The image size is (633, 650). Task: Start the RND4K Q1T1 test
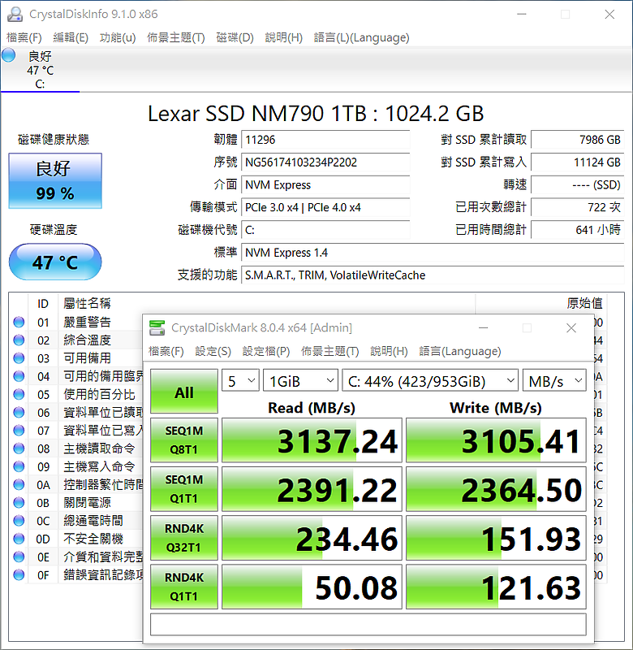(184, 587)
